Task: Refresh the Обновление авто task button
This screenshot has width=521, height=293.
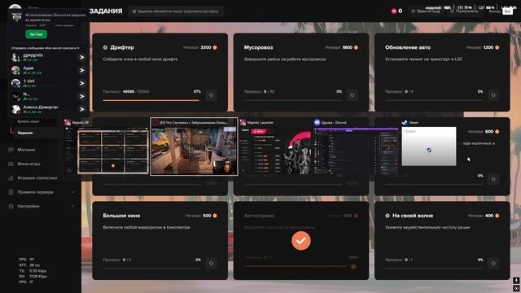Action: [493, 95]
